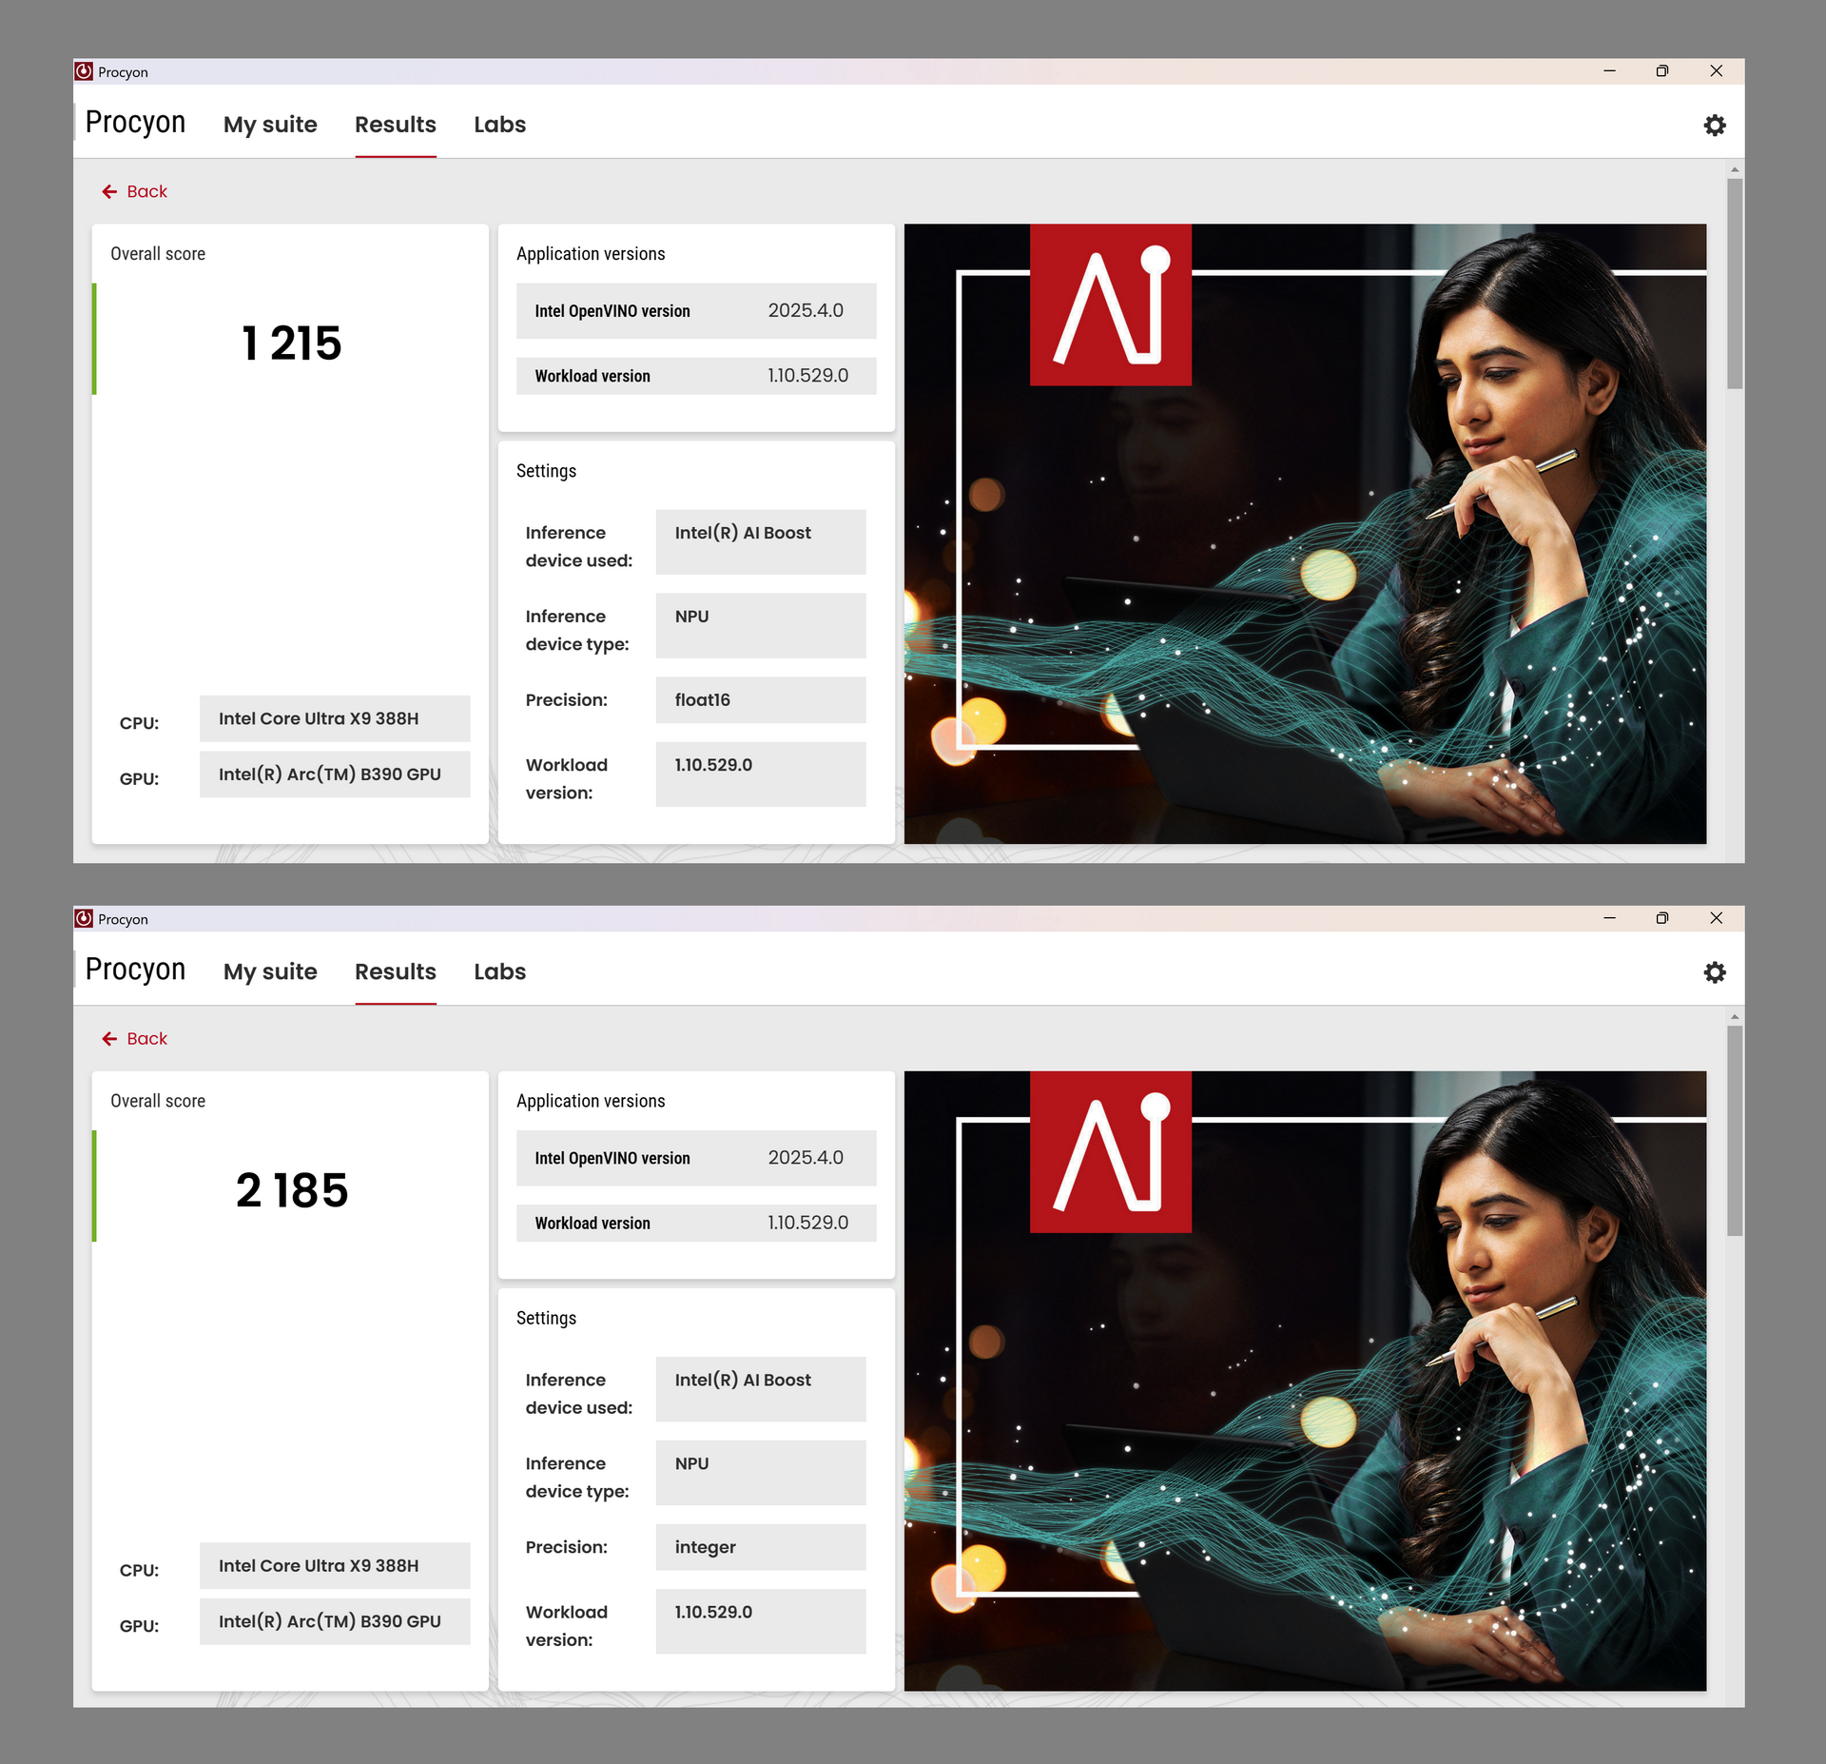This screenshot has height=1764, width=1826.
Task: Open Labs tab in bottom window
Action: coord(499,971)
